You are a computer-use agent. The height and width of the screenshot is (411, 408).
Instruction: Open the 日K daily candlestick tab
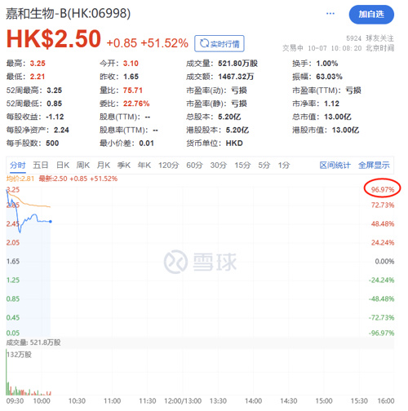point(63,165)
